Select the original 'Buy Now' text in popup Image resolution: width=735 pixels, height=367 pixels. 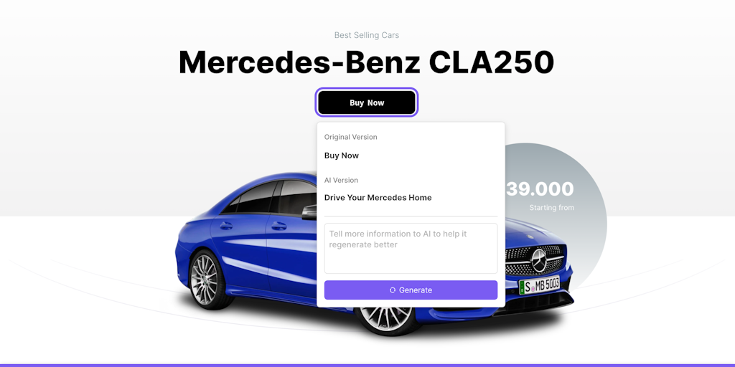point(341,156)
